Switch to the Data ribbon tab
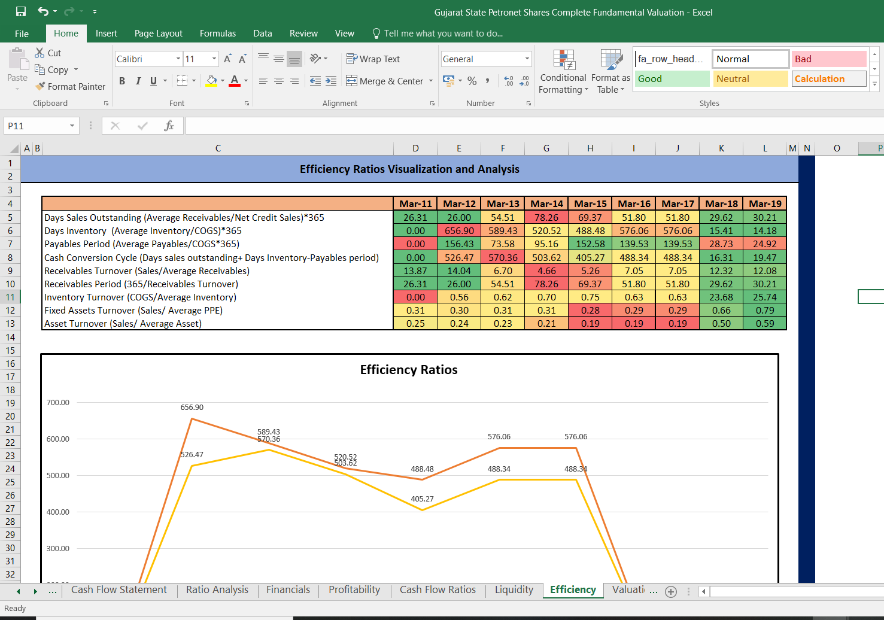884x620 pixels. coord(263,34)
